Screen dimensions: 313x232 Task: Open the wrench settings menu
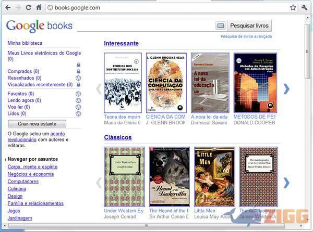point(305,7)
